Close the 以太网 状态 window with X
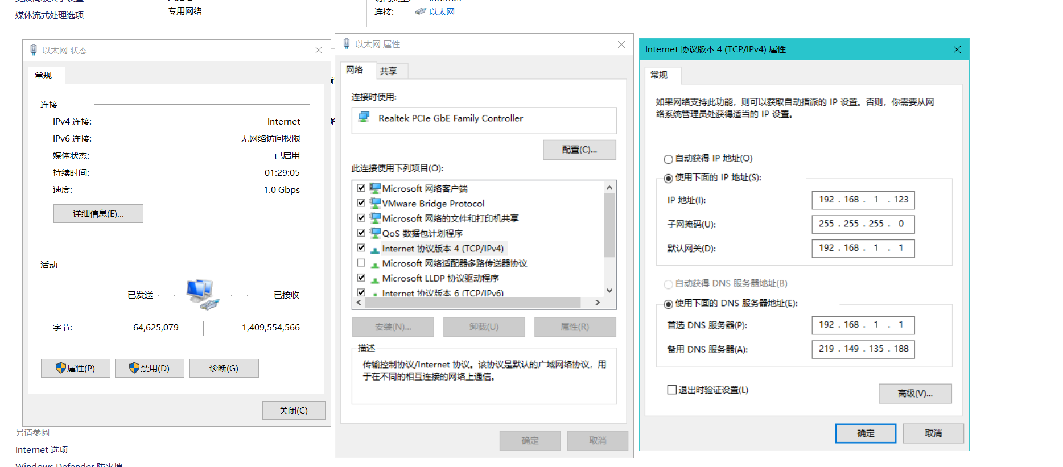 click(319, 50)
